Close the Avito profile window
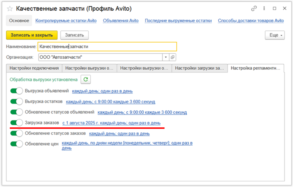The image size is (293, 187). point(284,8)
